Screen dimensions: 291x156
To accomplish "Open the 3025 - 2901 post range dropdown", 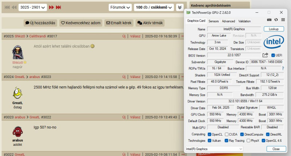I will click(x=33, y=7).
